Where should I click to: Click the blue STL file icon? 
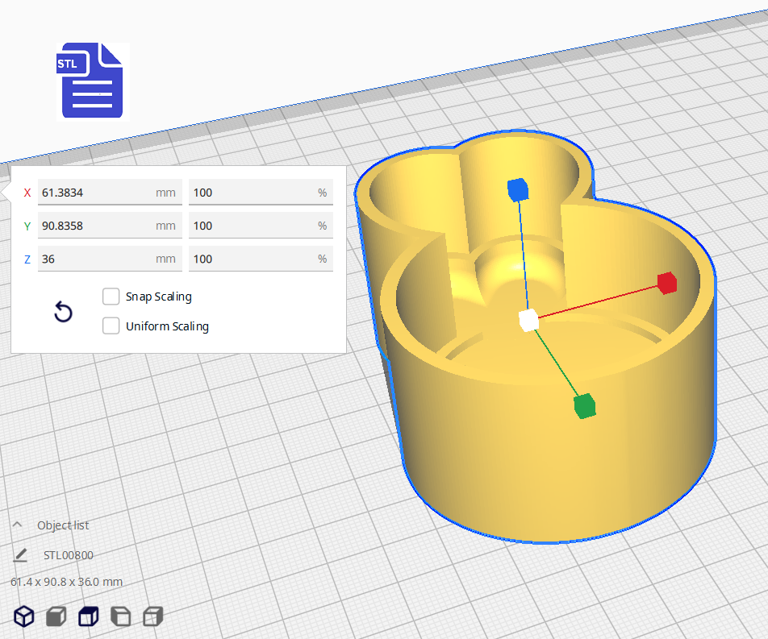tap(92, 81)
